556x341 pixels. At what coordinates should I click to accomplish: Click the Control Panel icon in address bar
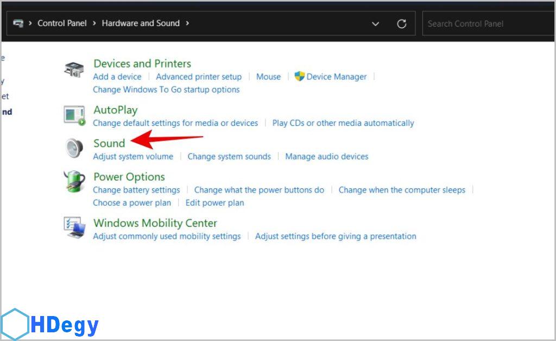click(x=18, y=23)
